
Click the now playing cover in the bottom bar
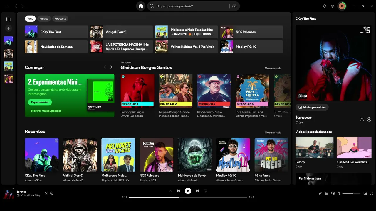click(9, 194)
